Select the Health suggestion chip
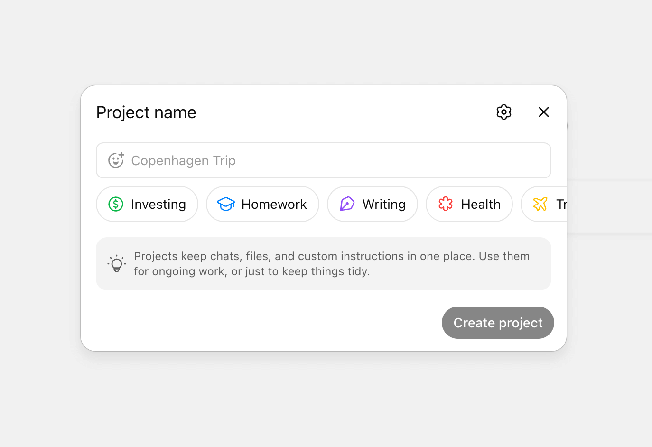The height and width of the screenshot is (447, 652). [469, 204]
